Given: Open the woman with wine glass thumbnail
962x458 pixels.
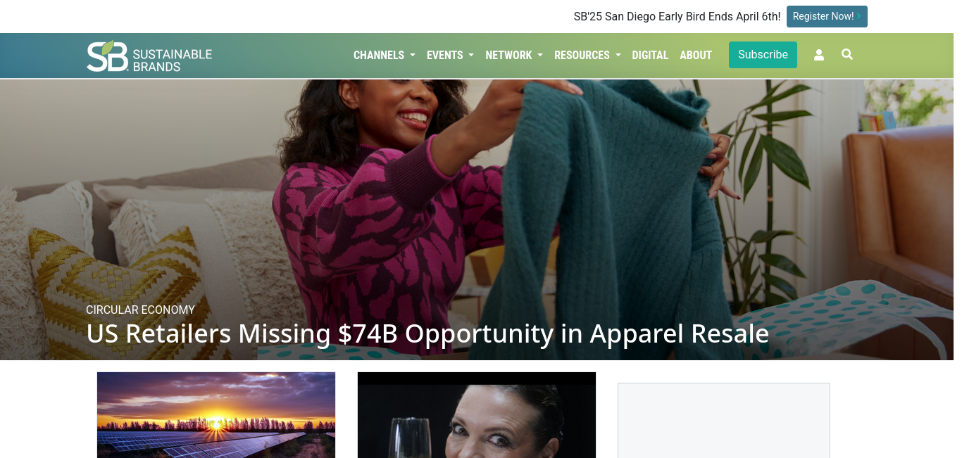Looking at the screenshot, I should click(x=477, y=415).
